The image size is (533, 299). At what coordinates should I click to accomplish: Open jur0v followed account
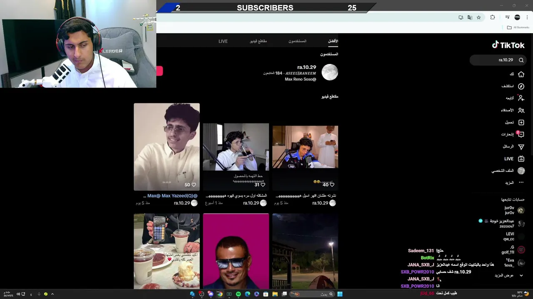tap(514, 210)
